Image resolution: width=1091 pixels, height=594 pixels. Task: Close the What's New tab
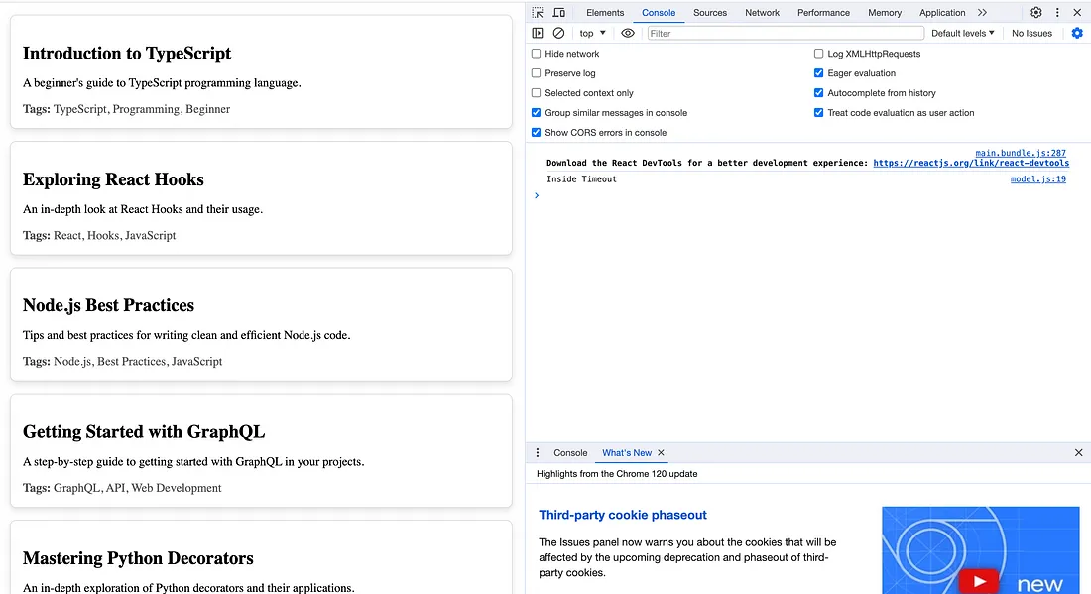coord(661,453)
